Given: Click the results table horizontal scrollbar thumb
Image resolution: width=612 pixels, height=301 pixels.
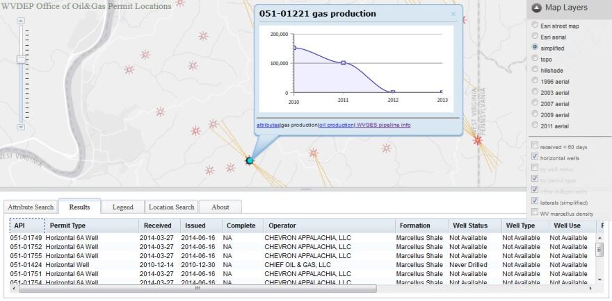Looking at the screenshot, I should click(x=198, y=289).
